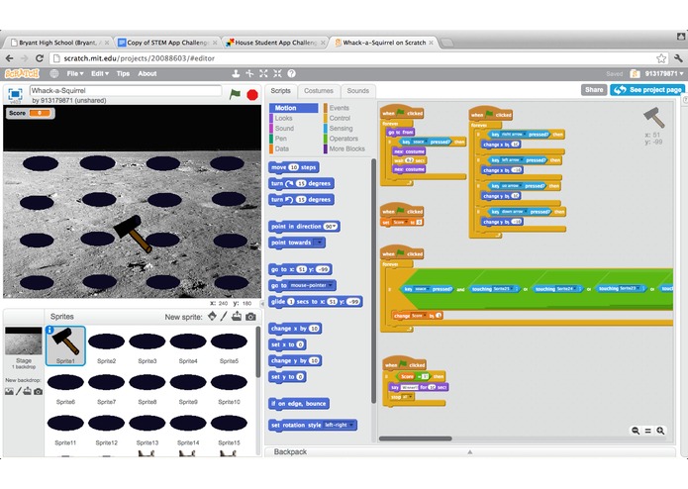The width and height of the screenshot is (688, 489).
Task: Switch to the Sounds tab
Action: pos(357,91)
